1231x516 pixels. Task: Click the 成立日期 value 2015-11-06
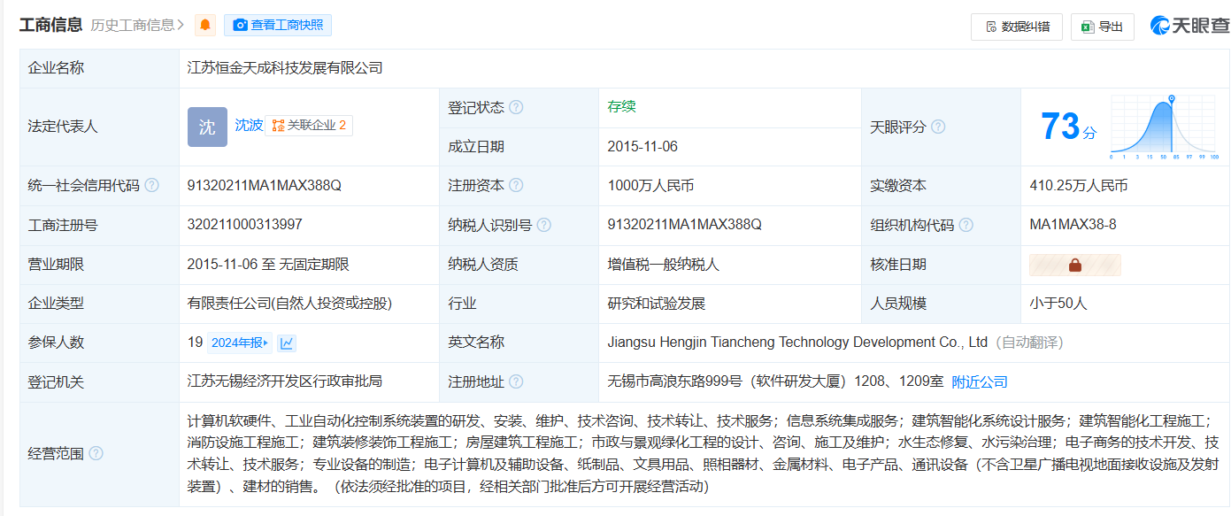pyautogui.click(x=643, y=147)
